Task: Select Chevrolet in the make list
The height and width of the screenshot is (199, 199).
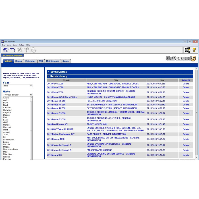Action: pos(8,110)
